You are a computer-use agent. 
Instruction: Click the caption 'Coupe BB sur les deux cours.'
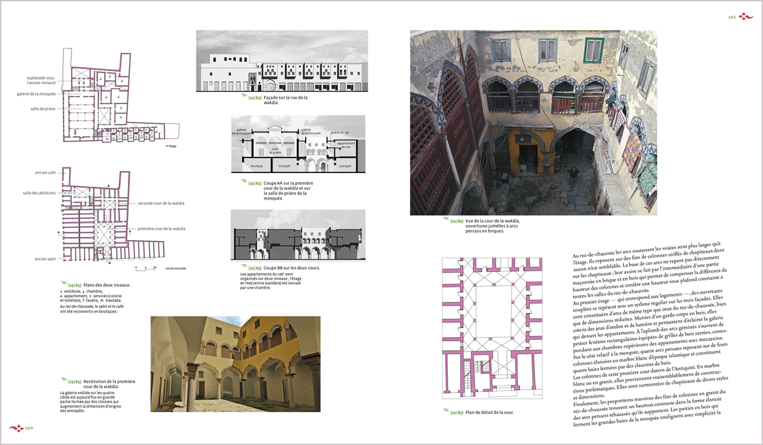tap(291, 268)
